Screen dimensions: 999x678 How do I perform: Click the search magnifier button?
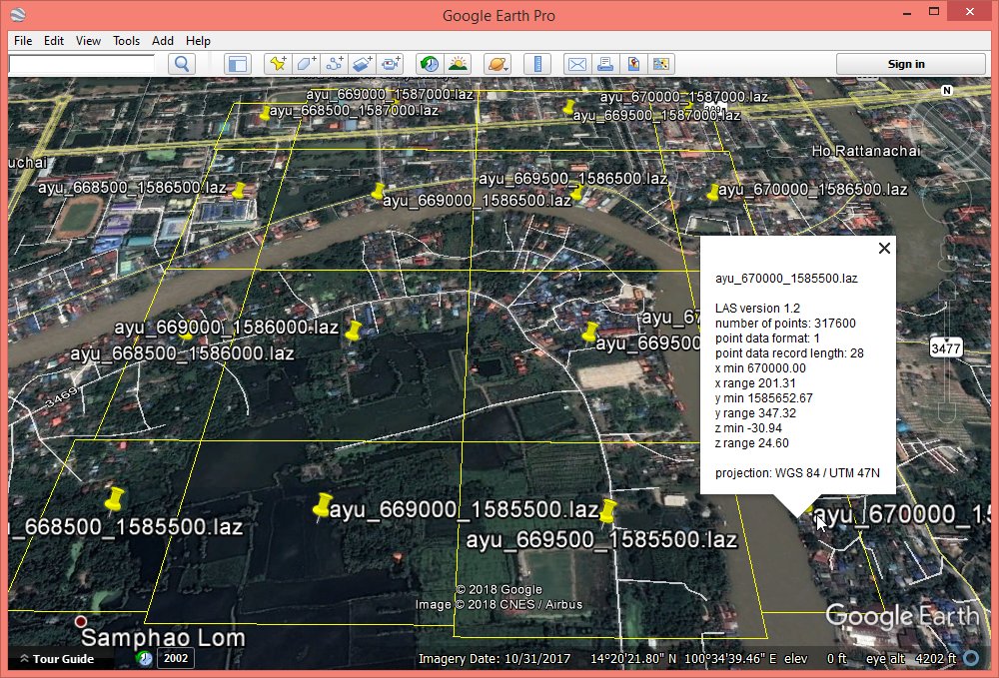(182, 64)
